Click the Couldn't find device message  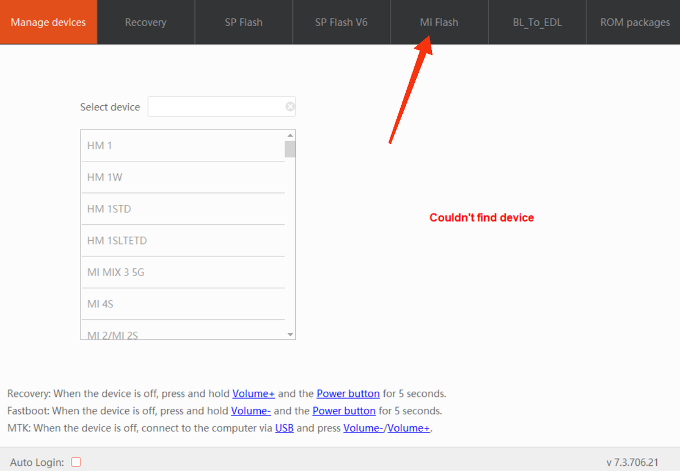click(x=482, y=217)
